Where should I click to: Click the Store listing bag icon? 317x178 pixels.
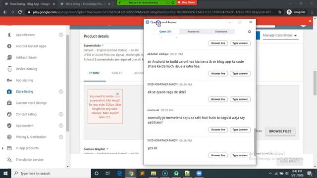point(9,91)
